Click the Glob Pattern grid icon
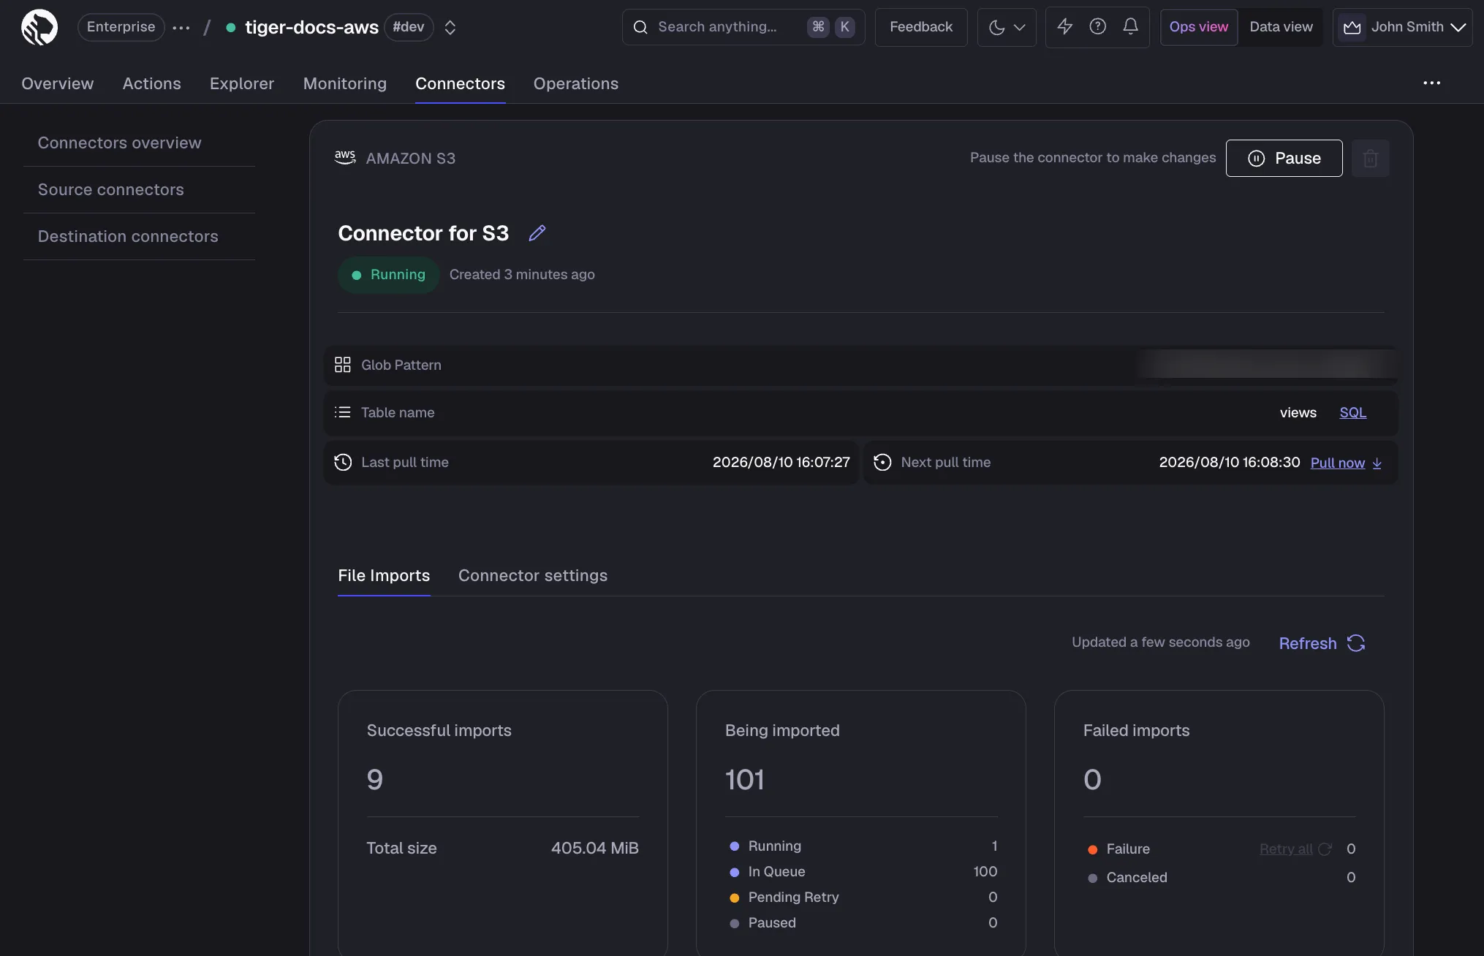 (343, 365)
